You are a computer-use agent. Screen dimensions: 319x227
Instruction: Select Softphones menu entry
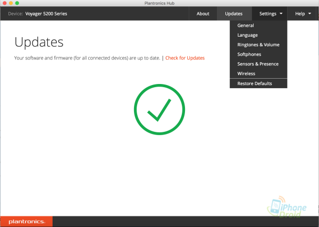tap(258, 54)
